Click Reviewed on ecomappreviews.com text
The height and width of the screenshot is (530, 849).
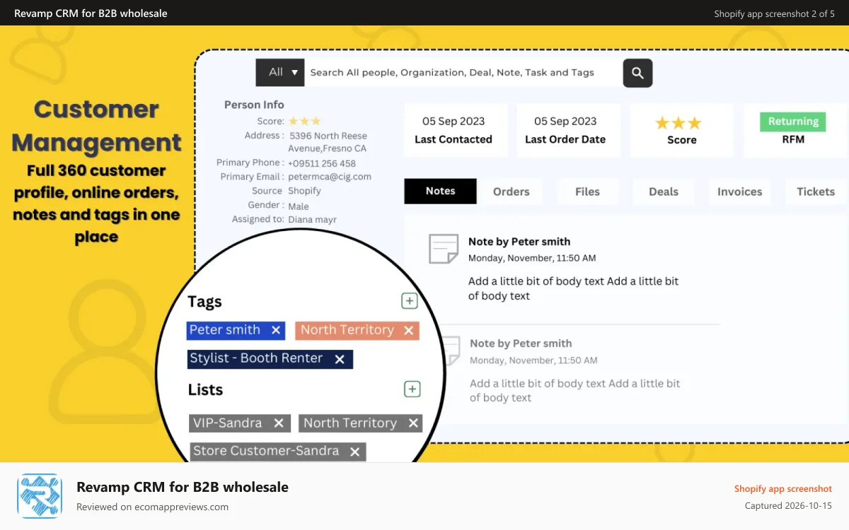(x=152, y=507)
